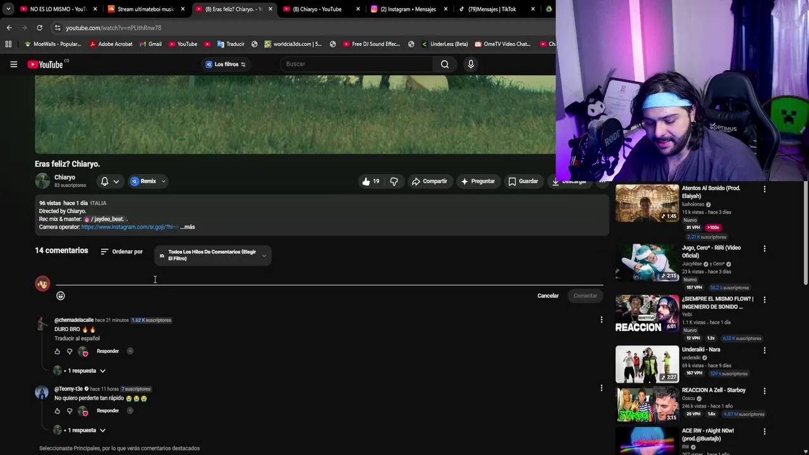This screenshot has height=455, width=809.
Task: Dislike the comment by @Teomy-t3e
Action: pyautogui.click(x=70, y=411)
